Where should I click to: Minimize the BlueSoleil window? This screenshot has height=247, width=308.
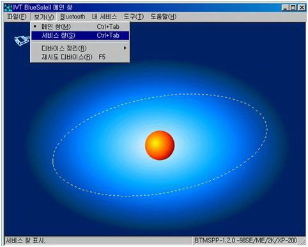tap(285, 8)
